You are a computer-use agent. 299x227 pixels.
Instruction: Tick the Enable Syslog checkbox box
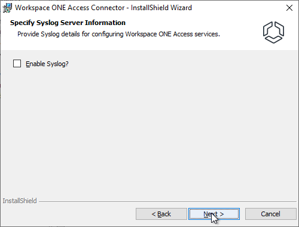click(17, 64)
